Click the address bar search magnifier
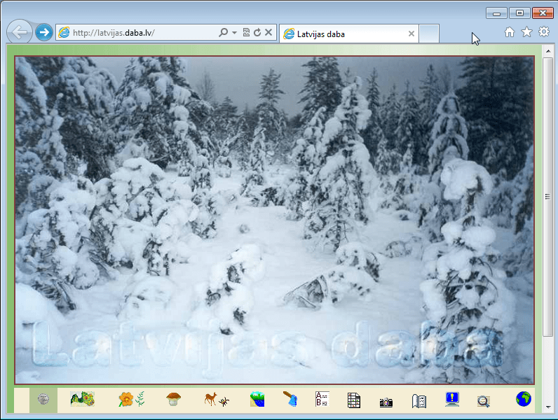 (x=223, y=33)
